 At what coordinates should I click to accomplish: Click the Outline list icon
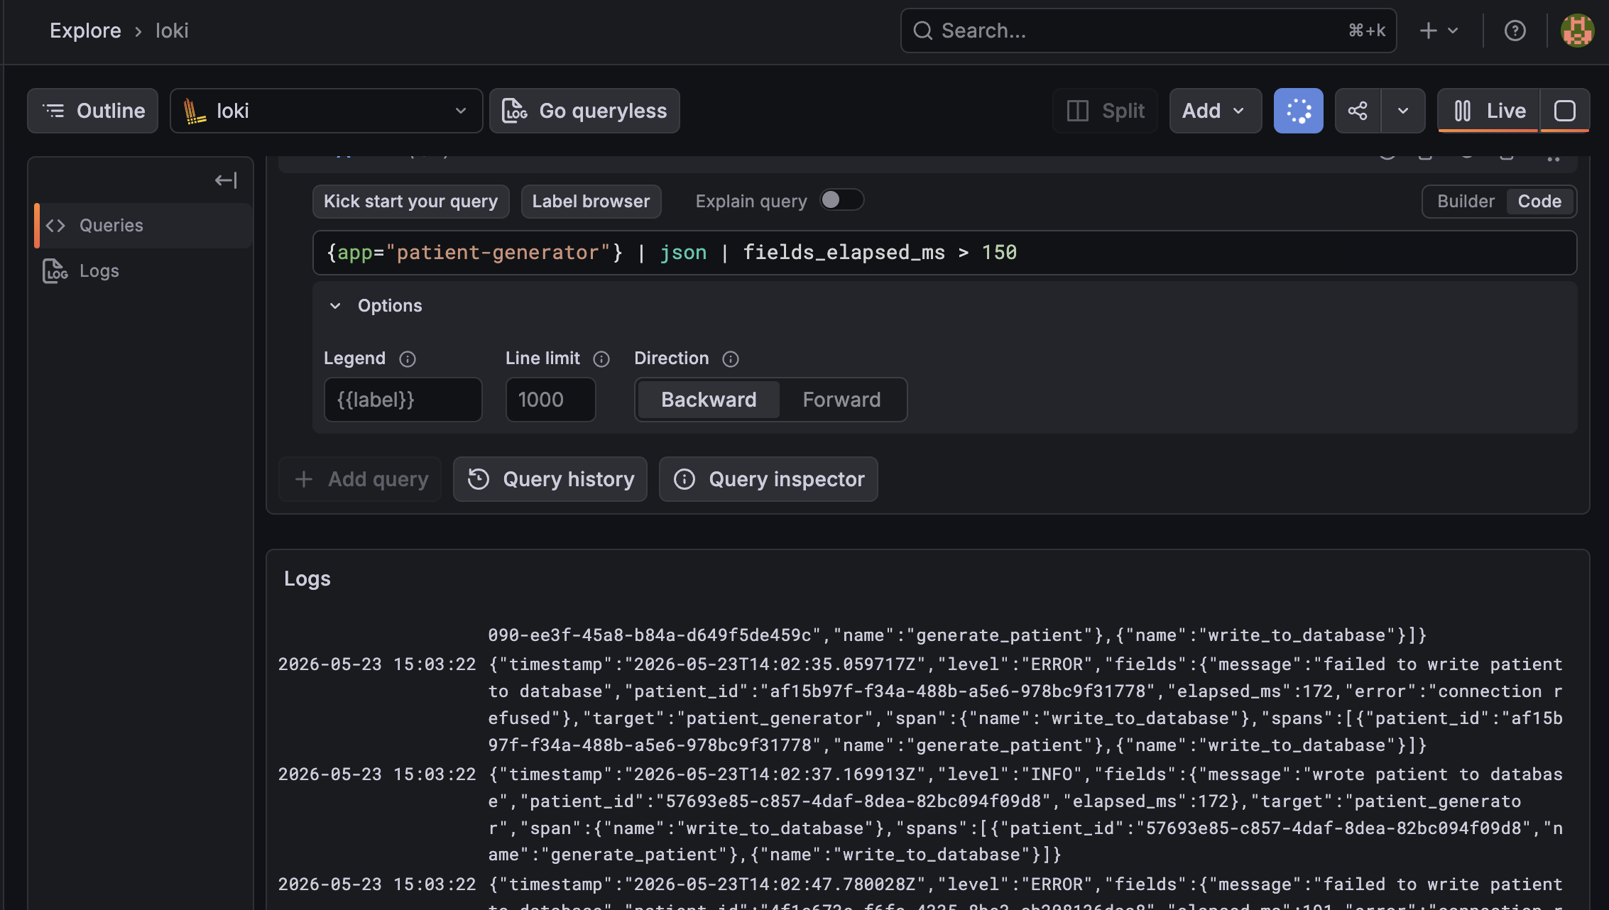[x=54, y=111]
